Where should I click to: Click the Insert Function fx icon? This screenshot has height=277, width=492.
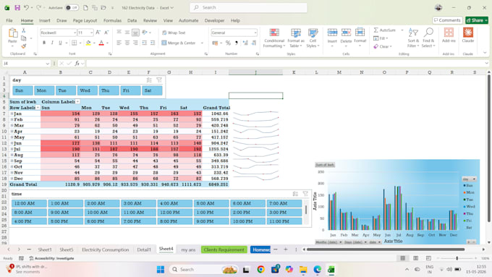[77, 64]
